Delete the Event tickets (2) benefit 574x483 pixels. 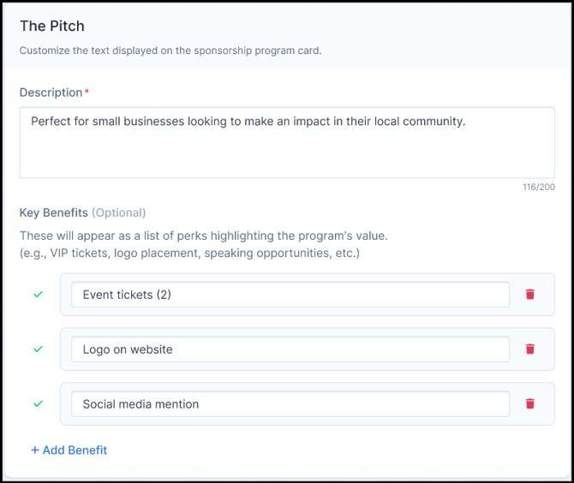529,295
